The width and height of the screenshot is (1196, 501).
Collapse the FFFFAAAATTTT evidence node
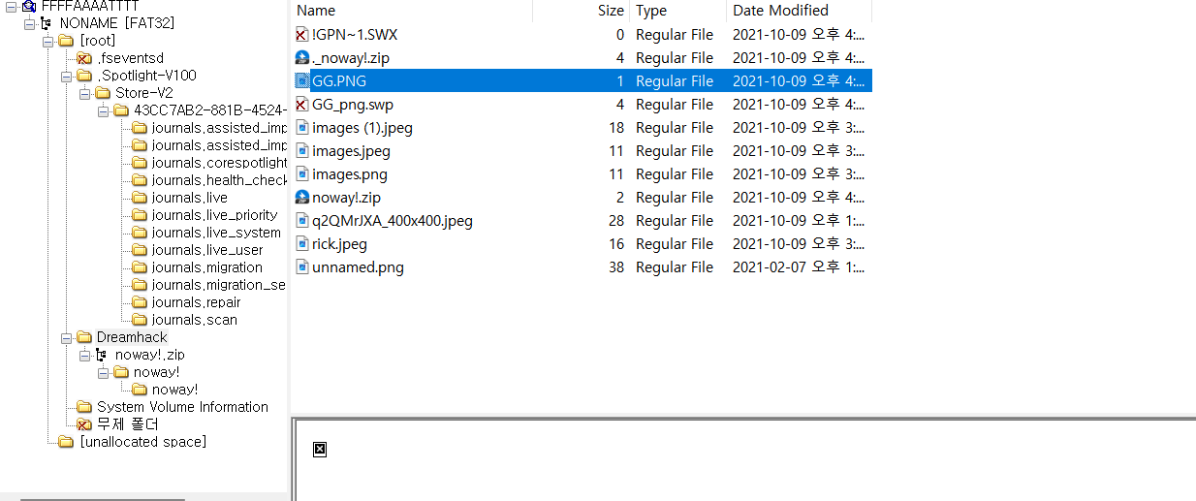[x=11, y=6]
